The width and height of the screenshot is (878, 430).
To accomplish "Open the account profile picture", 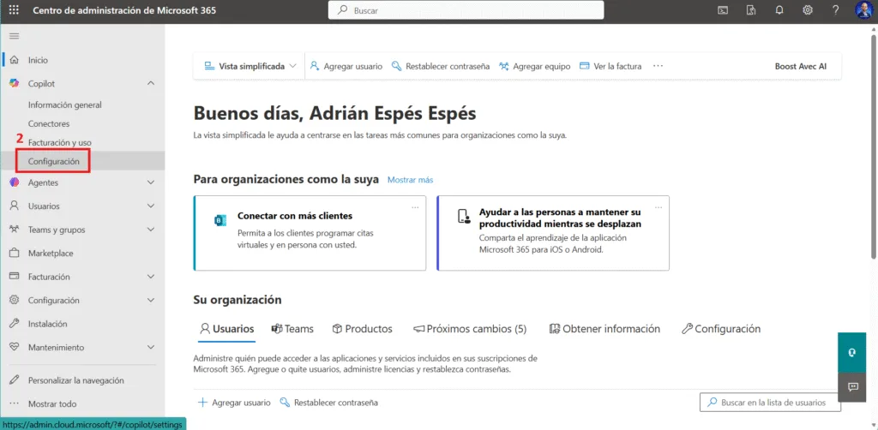I will (x=863, y=10).
